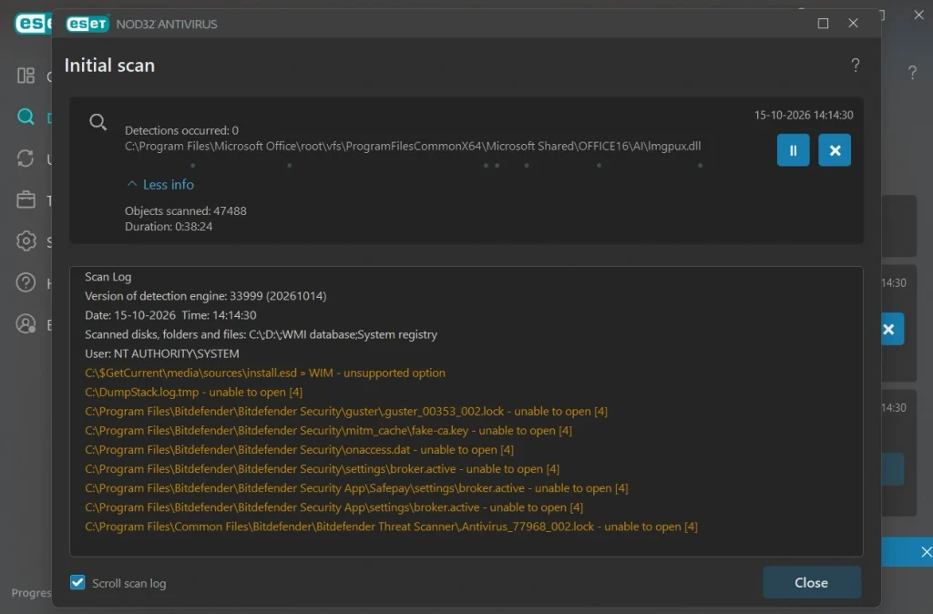933x614 pixels.
Task: Close the background ESET main window
Action: click(x=918, y=15)
